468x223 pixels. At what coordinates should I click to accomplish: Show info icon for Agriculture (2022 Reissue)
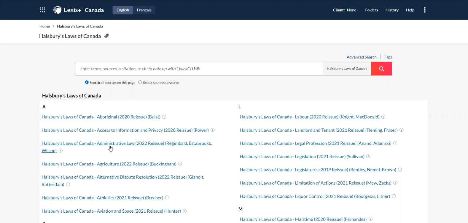pyautogui.click(x=180, y=164)
